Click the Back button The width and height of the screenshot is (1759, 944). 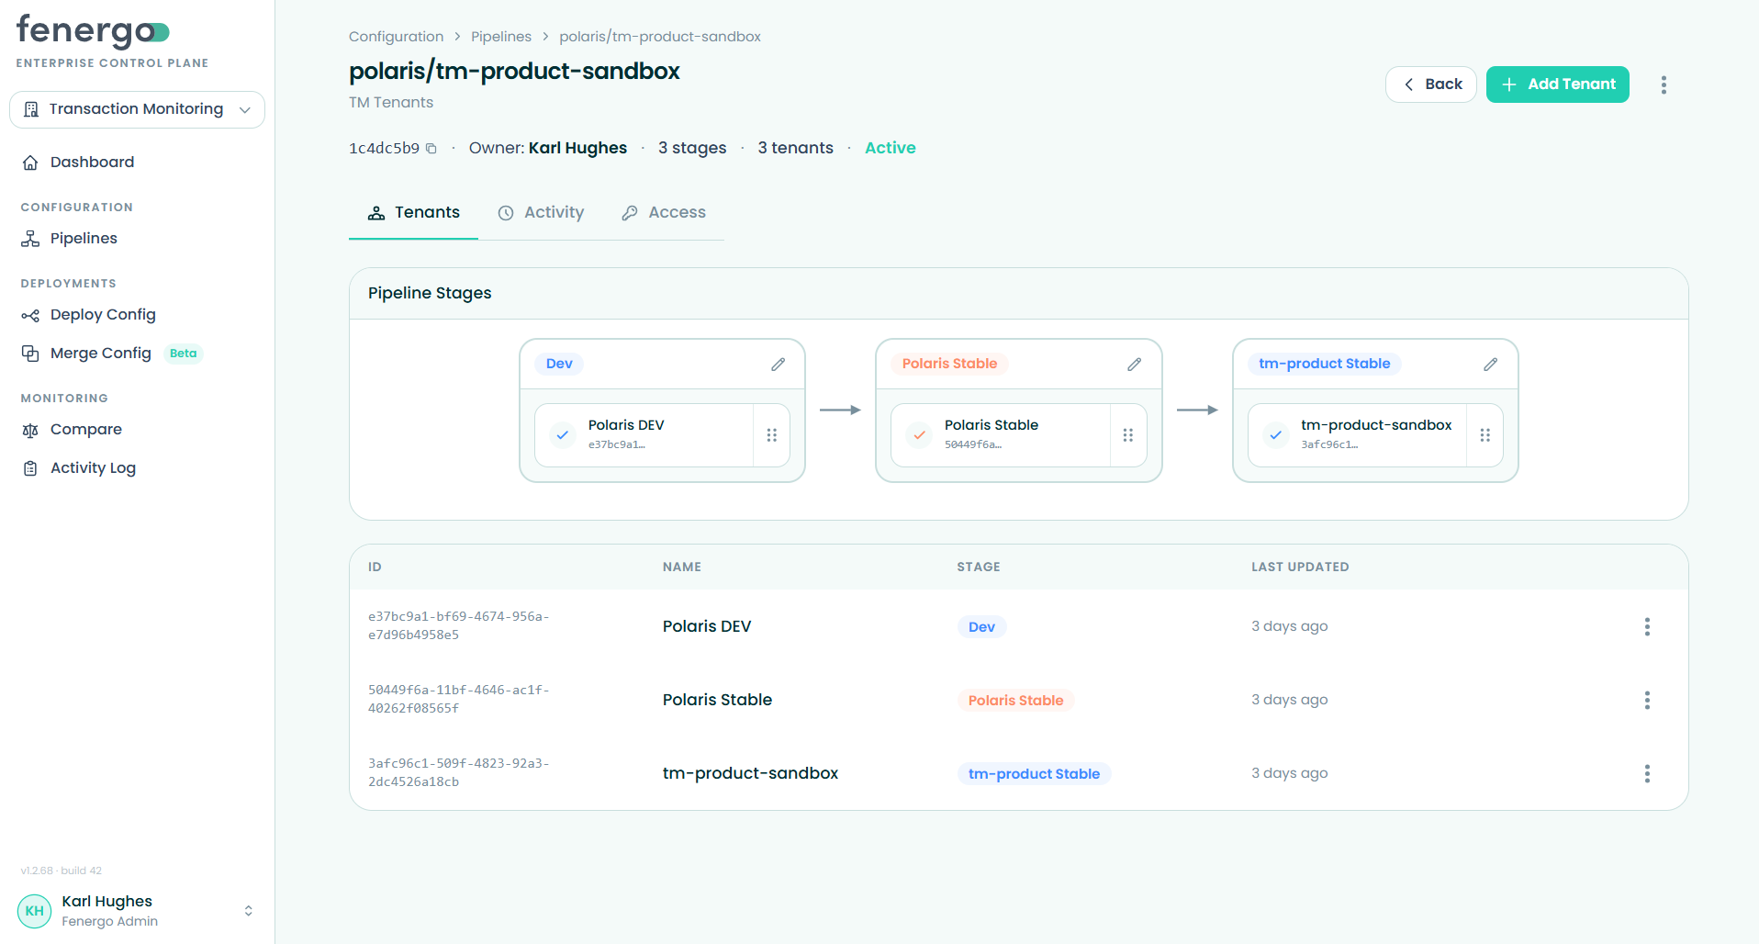1430,84
